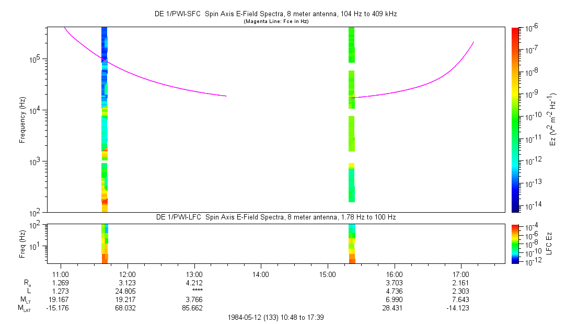Screen dimensions: 566x324
Task: Click the right magenta Fce curve
Action: 418,86
